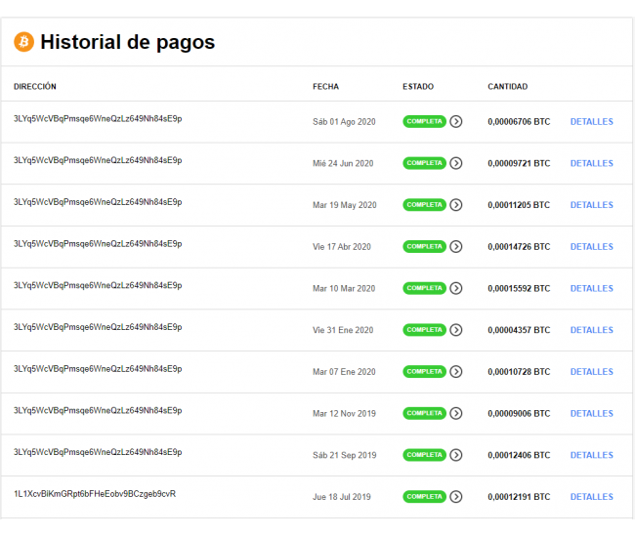Click the ESTADO column header
635x537 pixels.
pos(418,87)
